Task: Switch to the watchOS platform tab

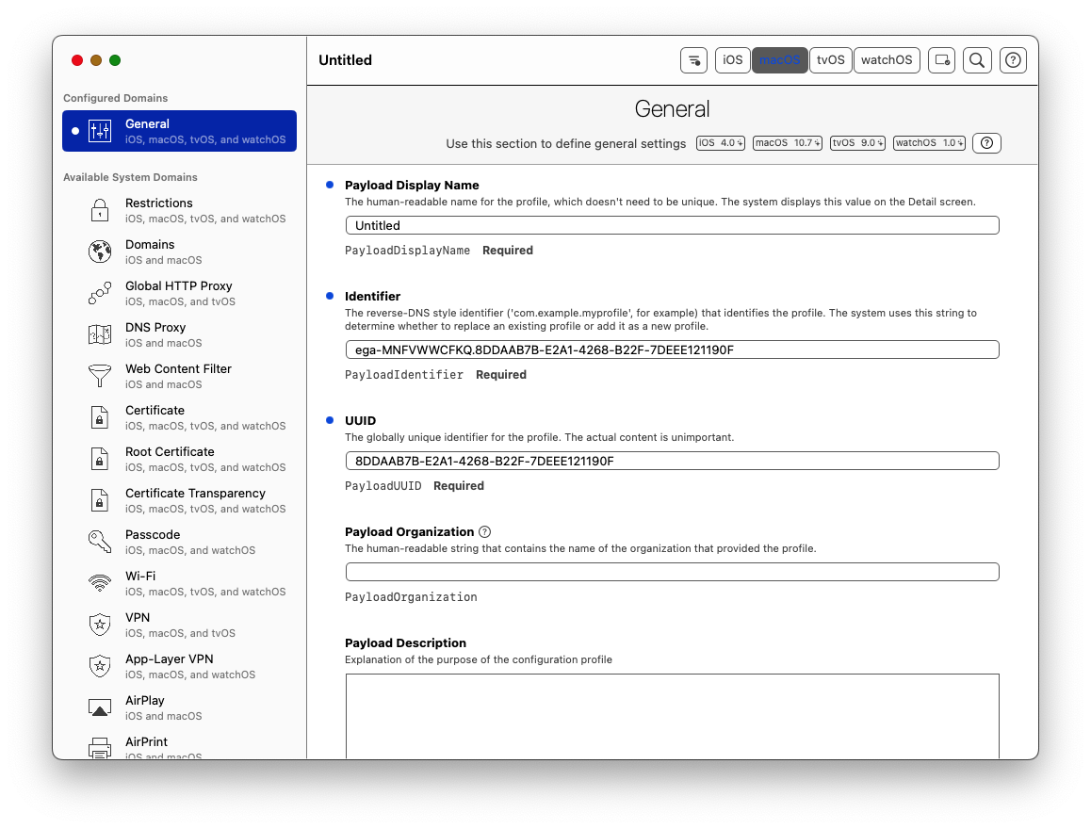Action: coord(887,59)
